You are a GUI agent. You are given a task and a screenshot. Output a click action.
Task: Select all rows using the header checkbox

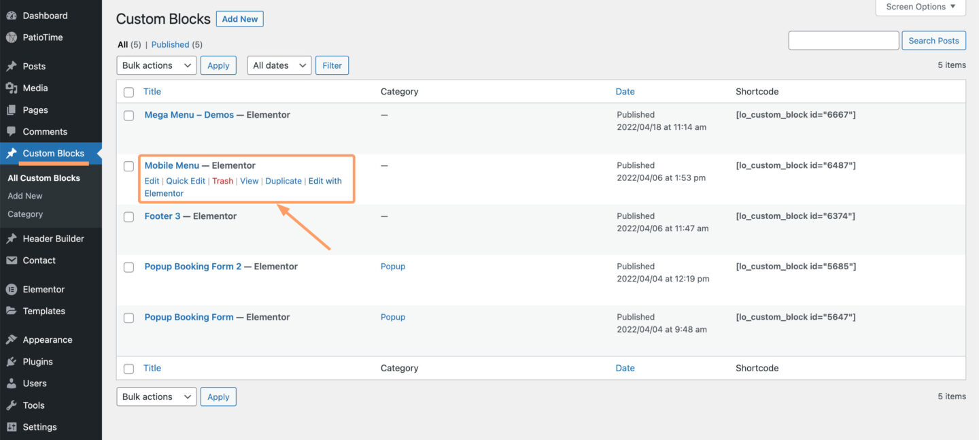pyautogui.click(x=128, y=91)
